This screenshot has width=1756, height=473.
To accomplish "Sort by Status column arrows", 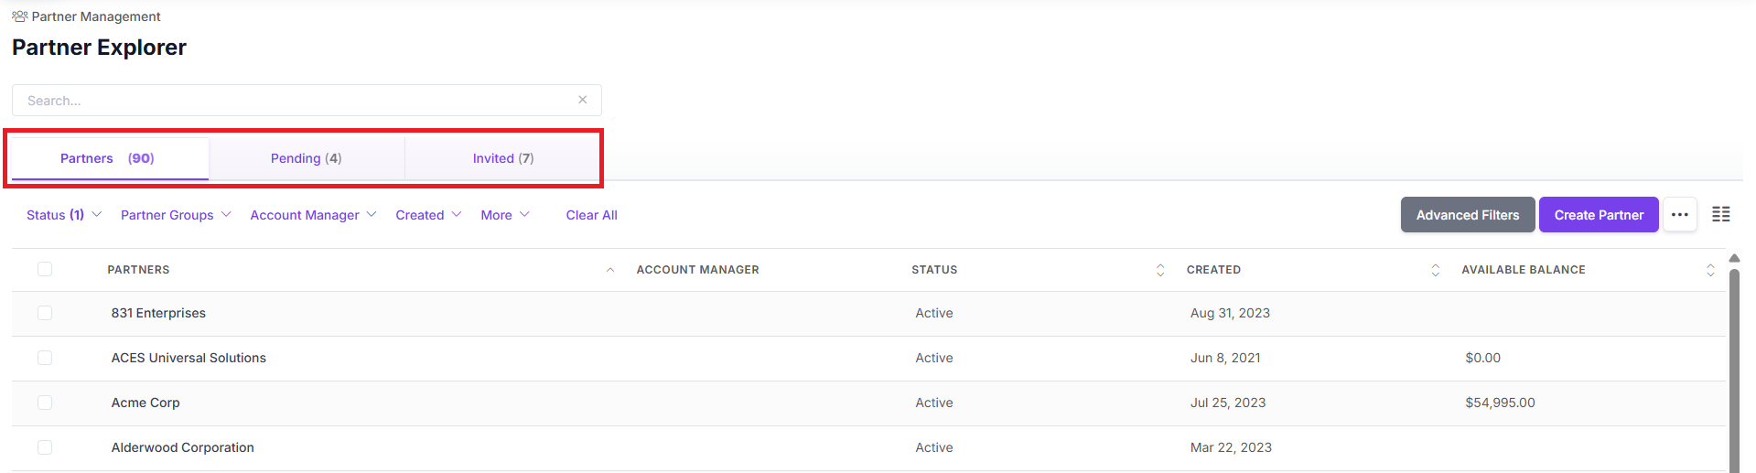I will pyautogui.click(x=1160, y=270).
